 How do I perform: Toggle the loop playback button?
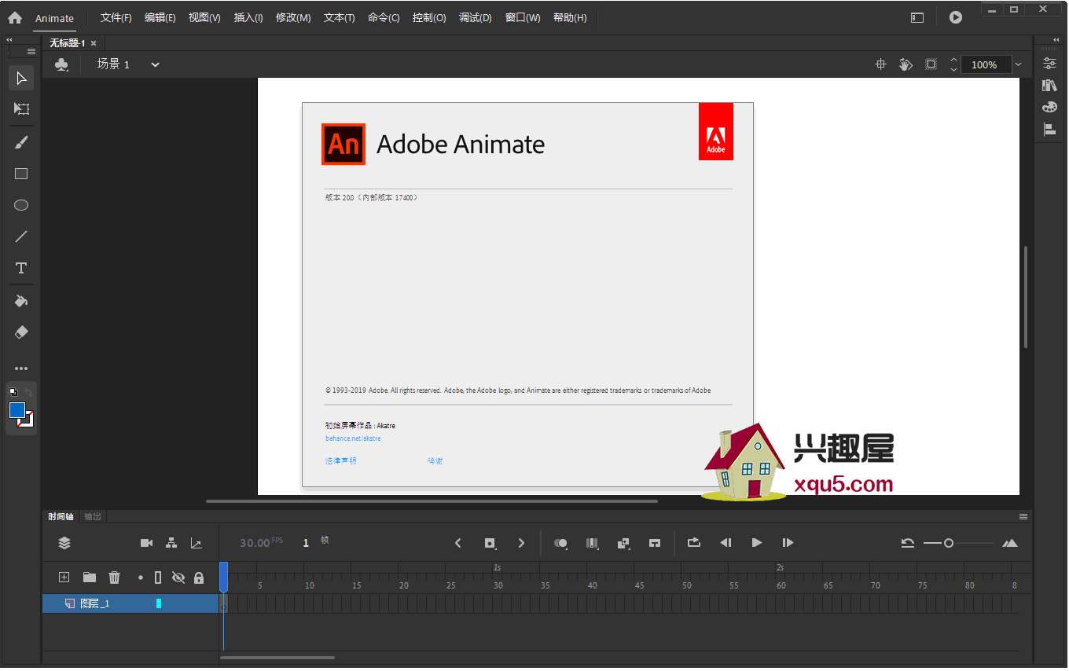click(694, 542)
